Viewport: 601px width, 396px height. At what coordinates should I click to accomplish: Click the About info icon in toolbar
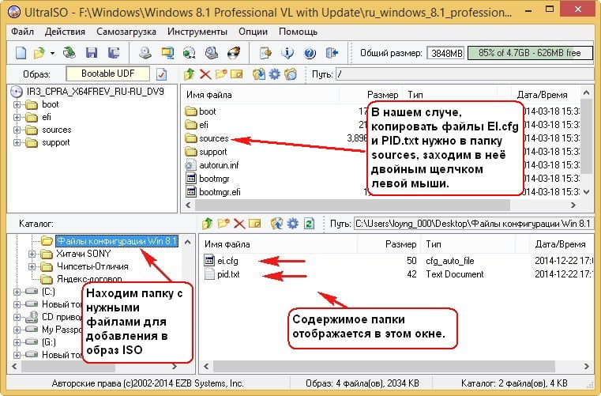click(x=288, y=53)
